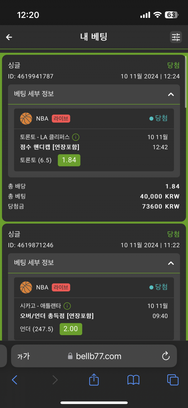Screen dimensions: 188x408
Task: Tap info icon next to 토론토 - LA 클리퍼스
Action: tap(76, 137)
